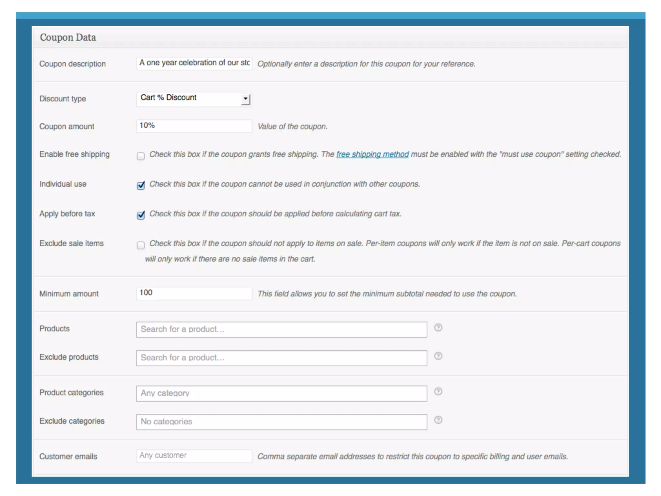Image resolution: width=661 pixels, height=496 pixels.
Task: Click the Products search box
Action: tap(281, 329)
